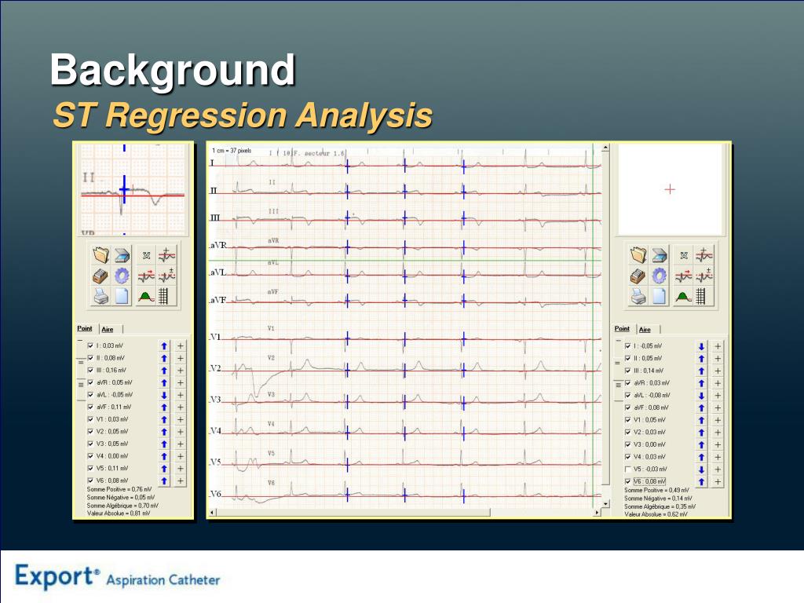The height and width of the screenshot is (603, 804).
Task: Select ECG red-arrow shift tool in right-hand panel
Action: tap(684, 276)
